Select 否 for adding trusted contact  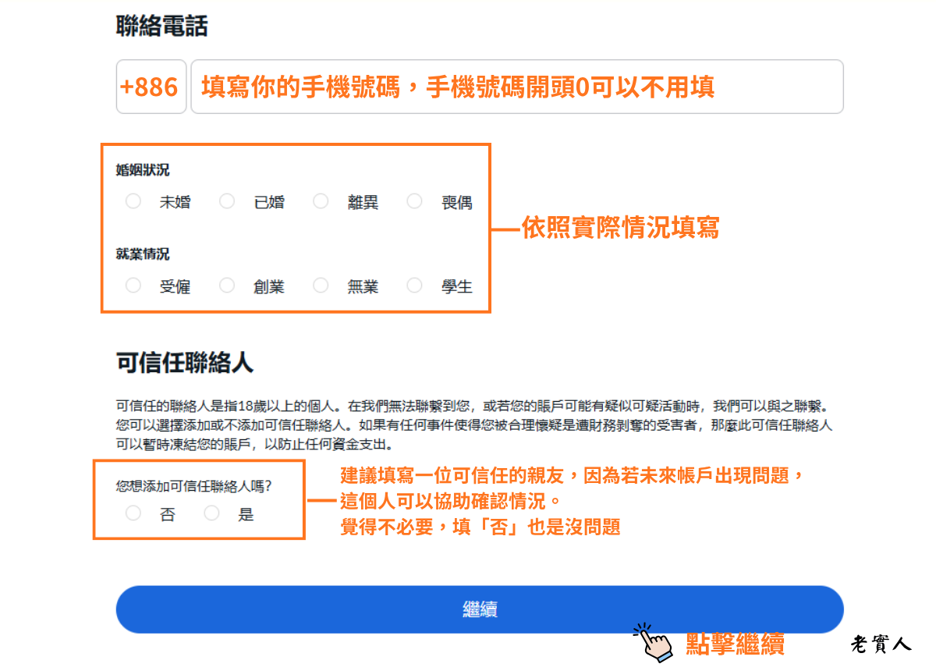[x=133, y=513]
